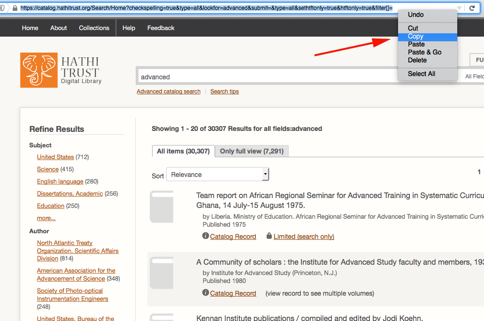
Task: Open the Search tips link
Action: coord(224,92)
